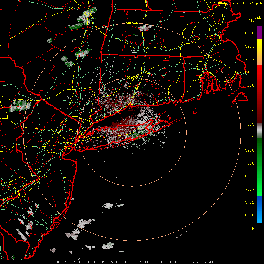The image size is (264, 264).
Task: Click the 107.8 value on velocity scale
Action: coord(248,33)
